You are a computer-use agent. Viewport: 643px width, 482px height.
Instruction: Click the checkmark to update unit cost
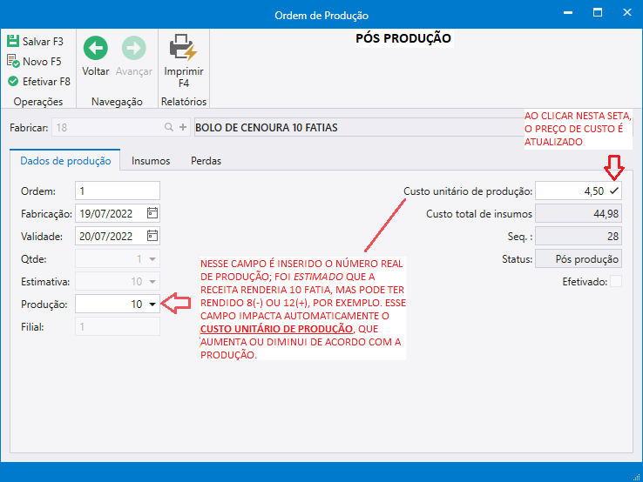614,191
